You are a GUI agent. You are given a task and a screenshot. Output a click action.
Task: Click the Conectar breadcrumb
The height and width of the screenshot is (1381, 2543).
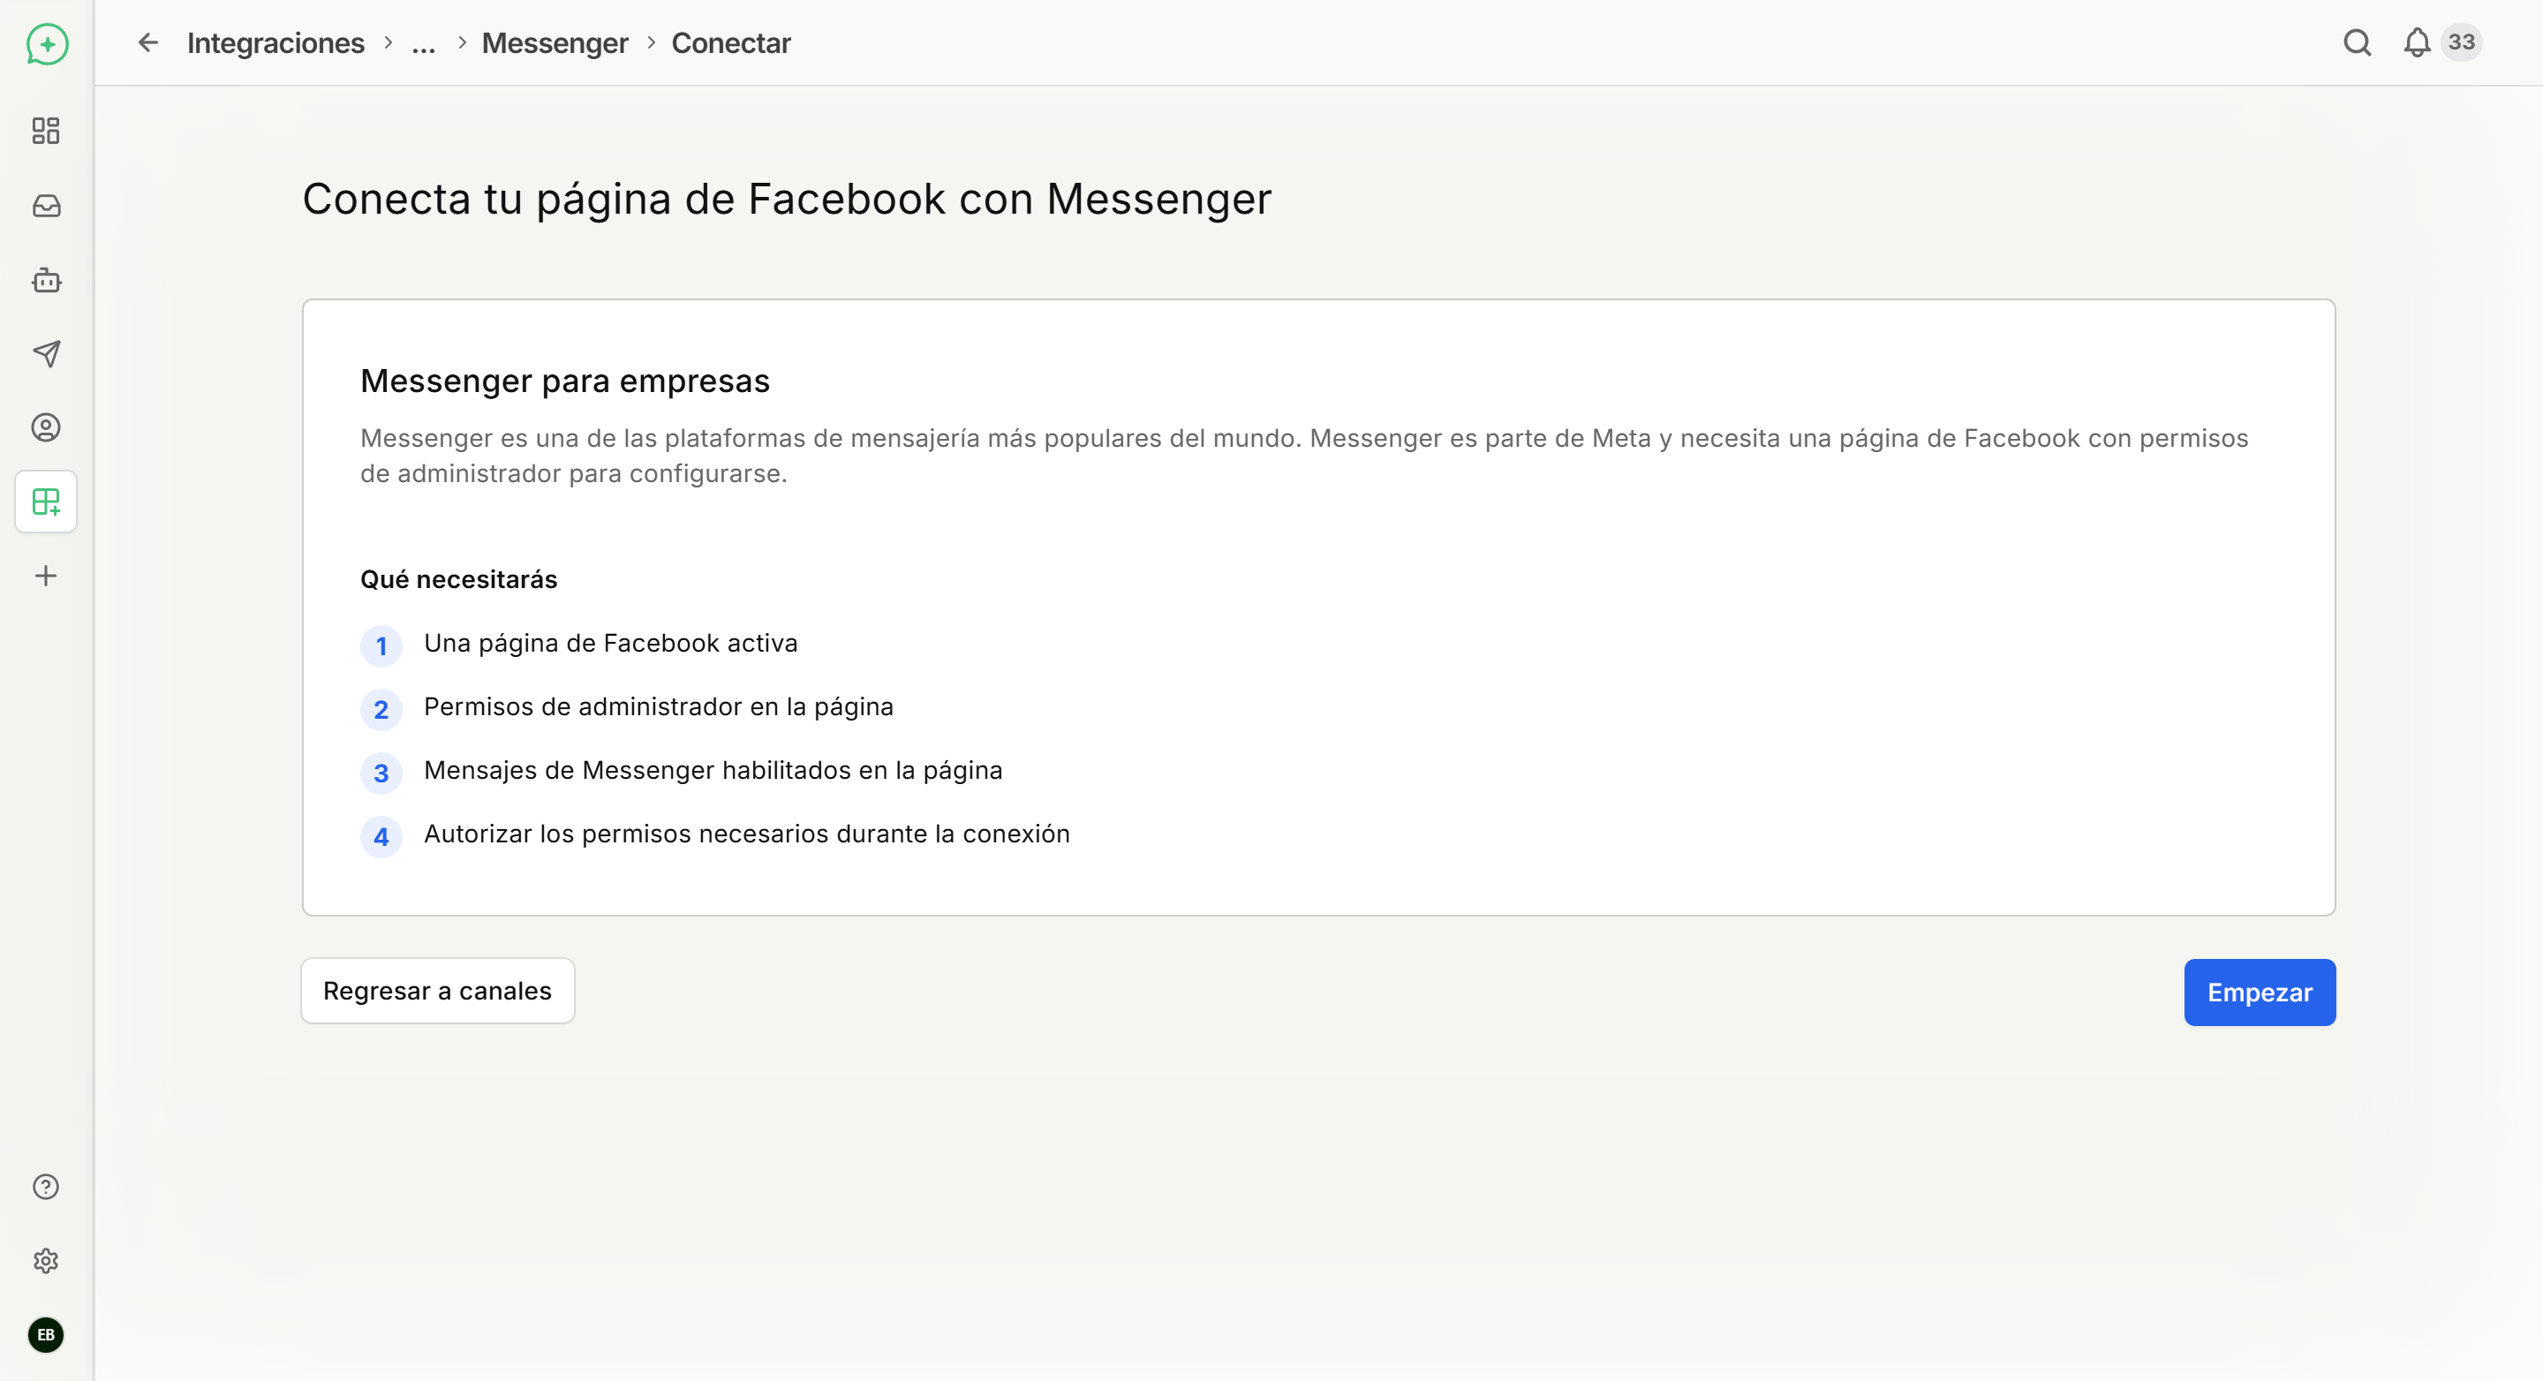click(730, 42)
